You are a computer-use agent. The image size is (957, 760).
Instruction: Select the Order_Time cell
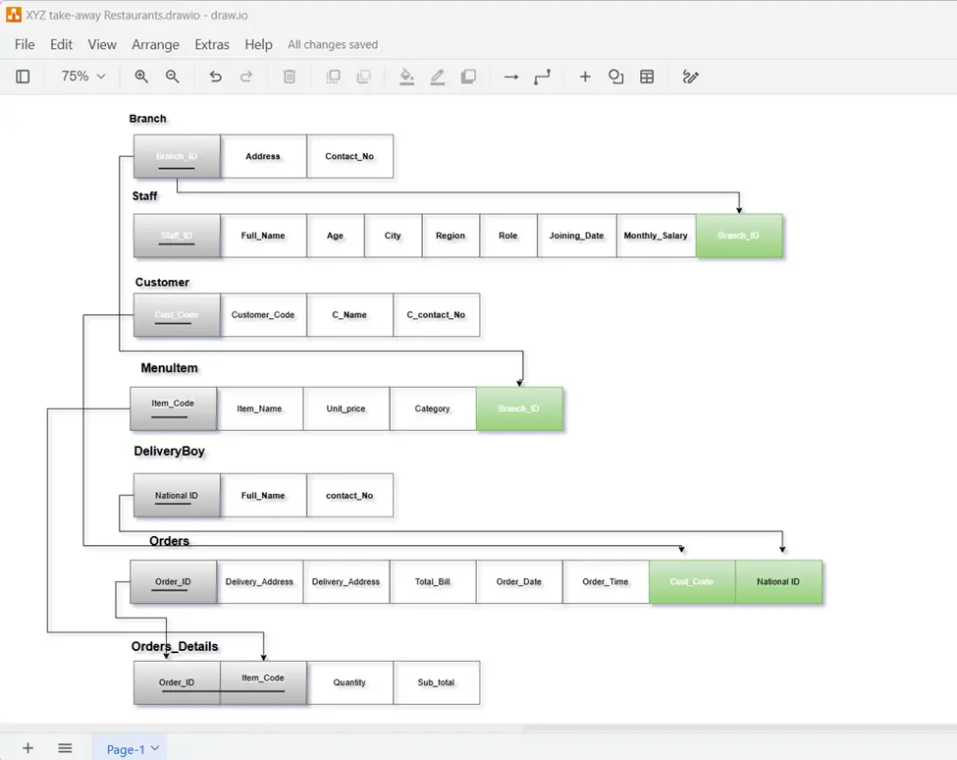[606, 581]
